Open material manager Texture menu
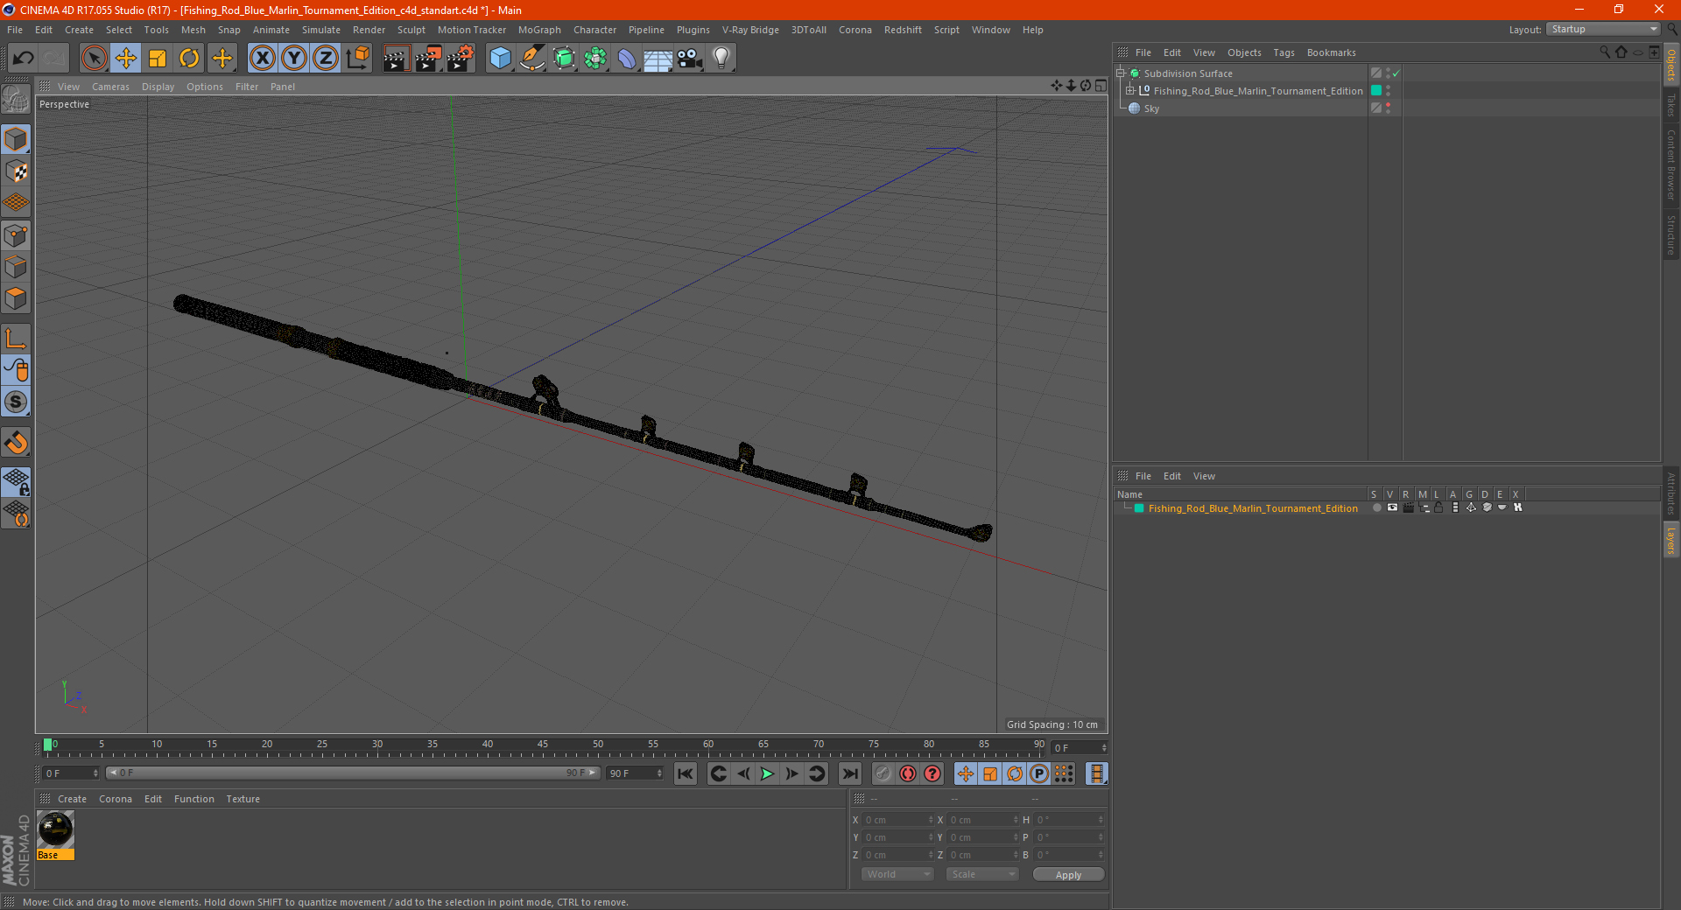 click(x=243, y=799)
